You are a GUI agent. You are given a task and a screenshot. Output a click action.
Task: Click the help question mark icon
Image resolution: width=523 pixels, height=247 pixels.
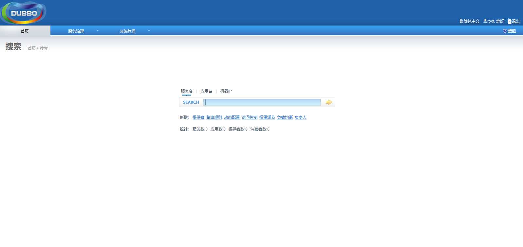point(505,31)
